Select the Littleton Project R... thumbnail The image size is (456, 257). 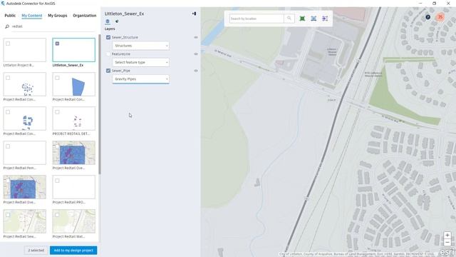tap(25, 50)
